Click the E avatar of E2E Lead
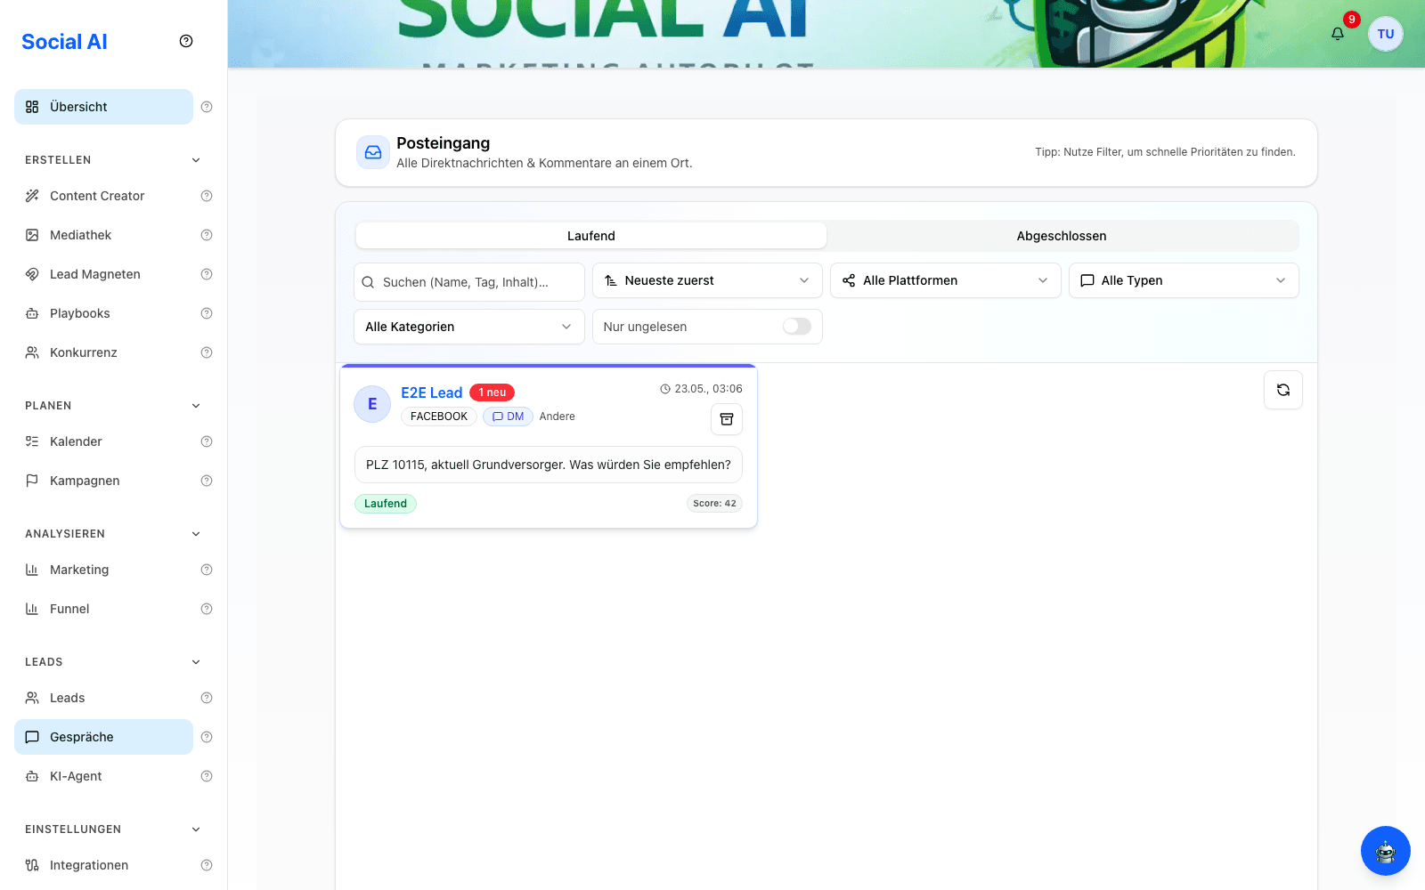1425x890 pixels. pyautogui.click(x=372, y=404)
